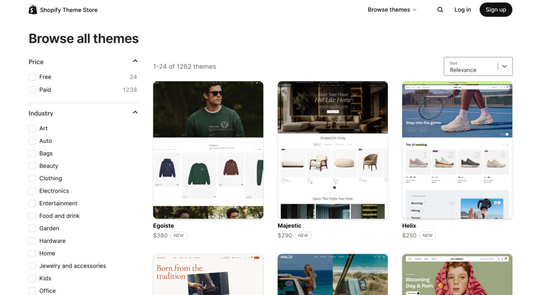Check the Free price checkbox
This screenshot has width=541, height=295.
pos(32,77)
